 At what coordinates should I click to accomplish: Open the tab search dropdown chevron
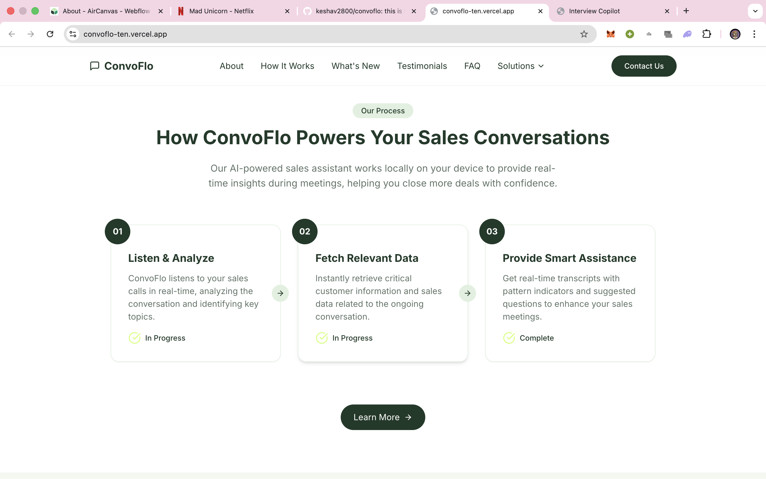pyautogui.click(x=755, y=11)
